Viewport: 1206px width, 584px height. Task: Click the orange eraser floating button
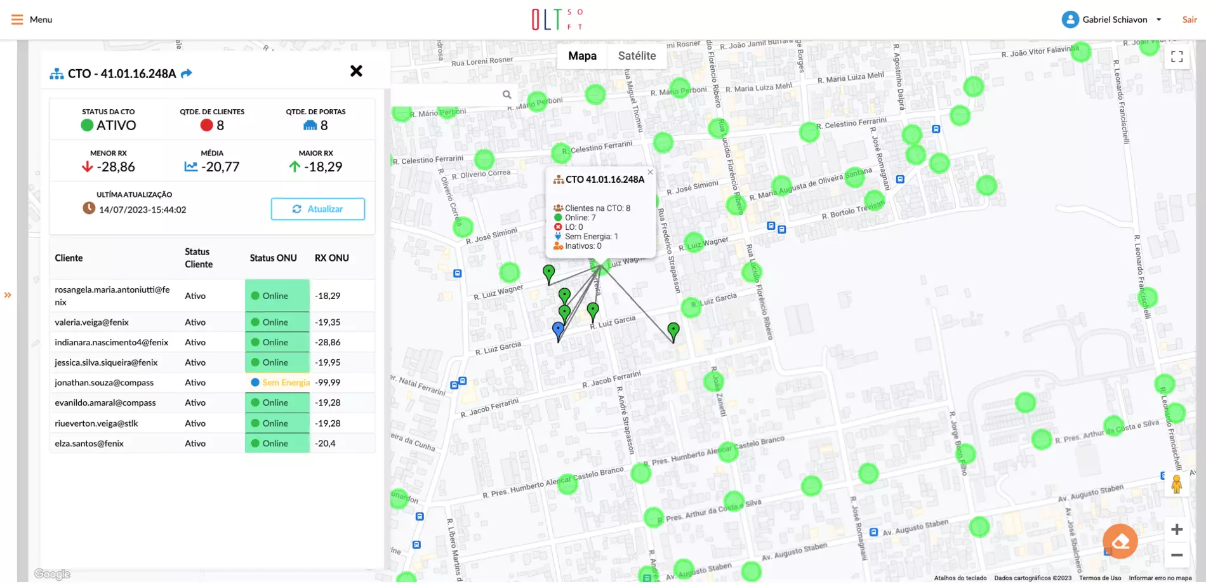1120,541
